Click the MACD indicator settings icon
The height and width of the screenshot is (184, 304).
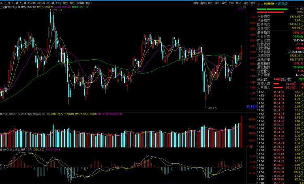click(1, 149)
